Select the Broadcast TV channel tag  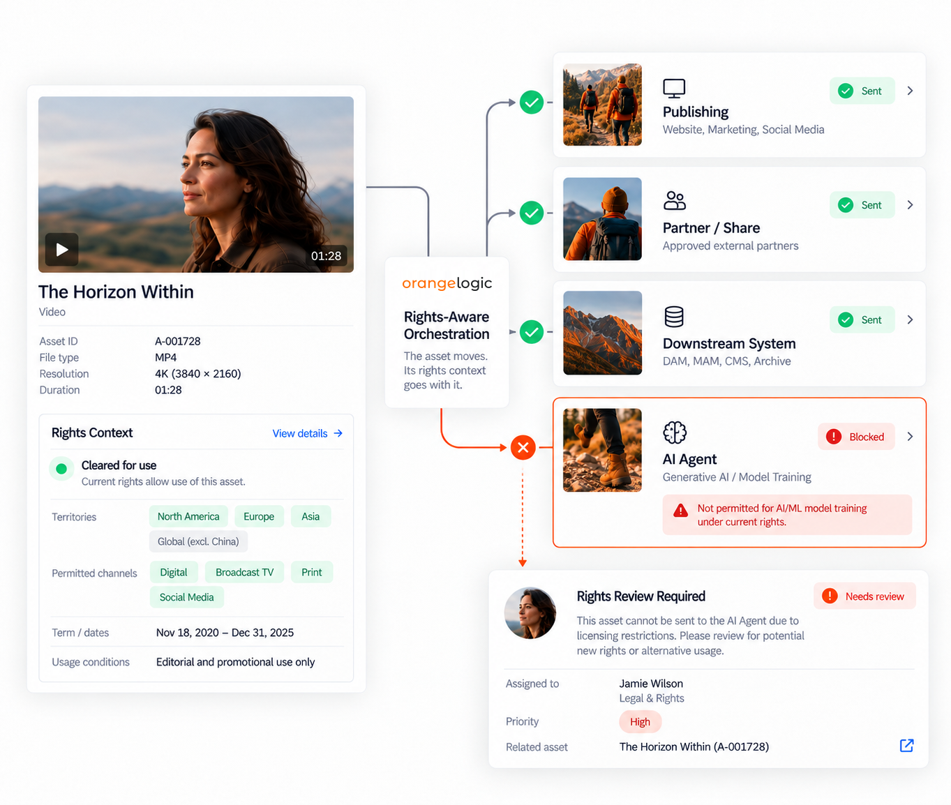244,572
